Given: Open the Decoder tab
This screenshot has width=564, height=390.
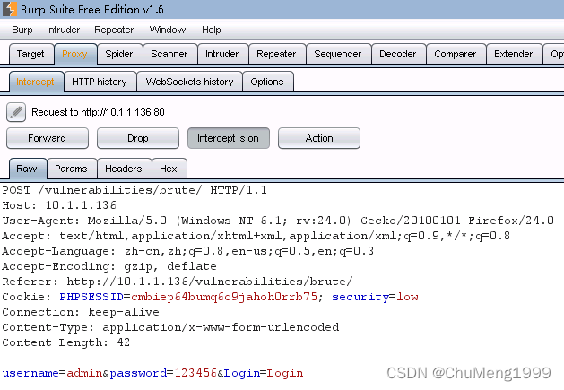Looking at the screenshot, I should (x=398, y=54).
